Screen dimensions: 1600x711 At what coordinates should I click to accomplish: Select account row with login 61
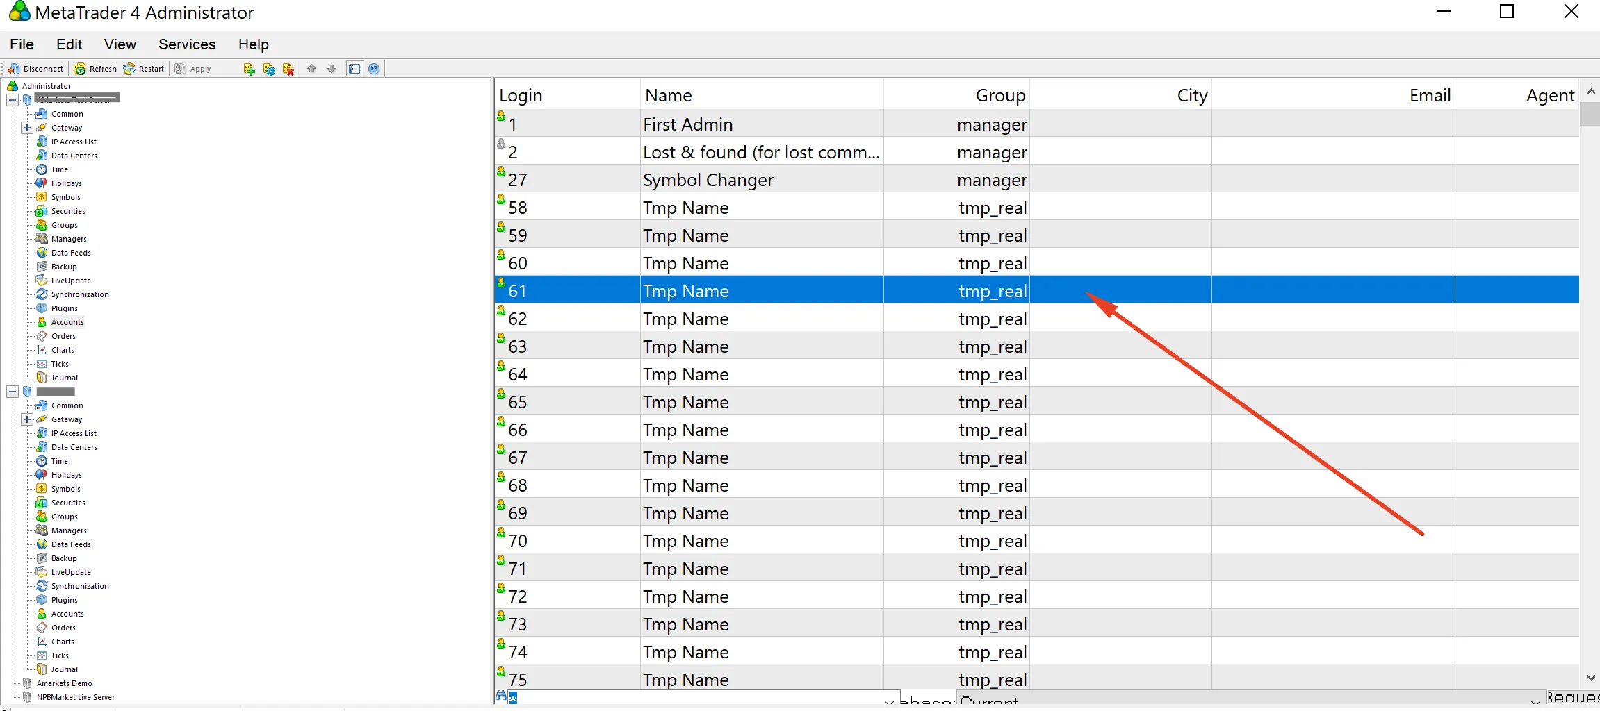point(1037,290)
